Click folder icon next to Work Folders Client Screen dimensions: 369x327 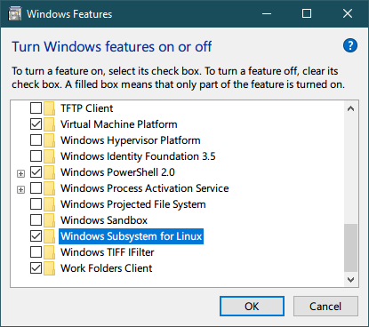tap(49, 268)
